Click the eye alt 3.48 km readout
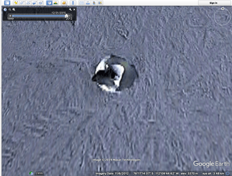 click(x=213, y=173)
